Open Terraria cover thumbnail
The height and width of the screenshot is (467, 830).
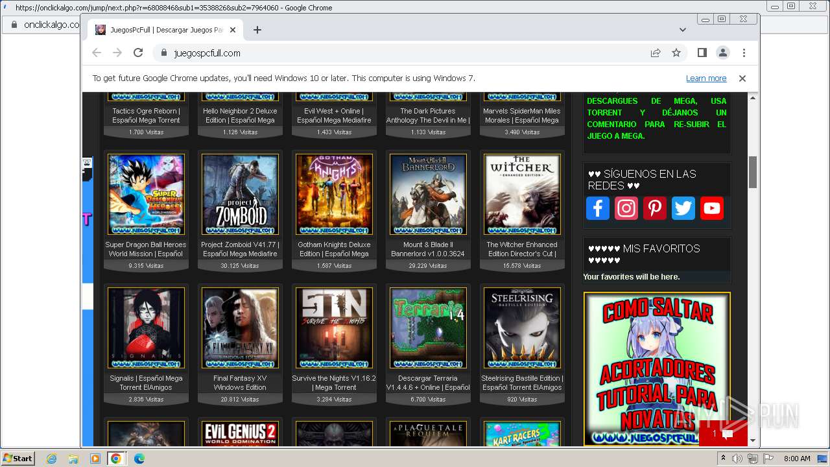[x=428, y=328]
